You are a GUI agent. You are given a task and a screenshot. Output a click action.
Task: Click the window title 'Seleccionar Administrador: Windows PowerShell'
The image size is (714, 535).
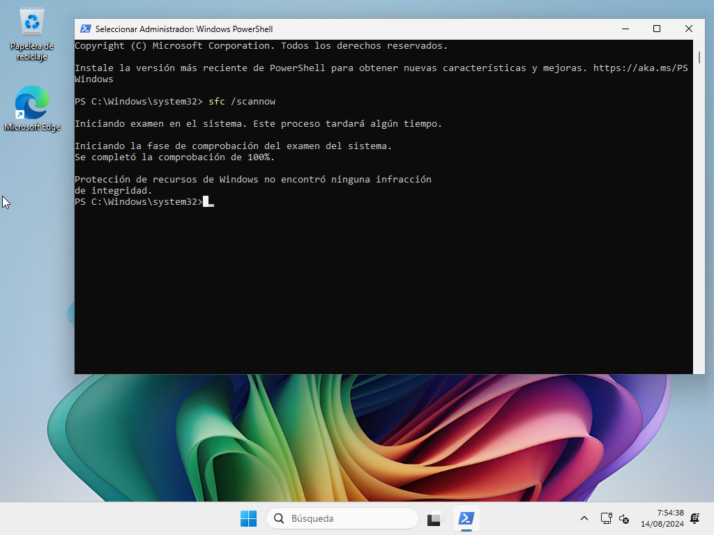(184, 29)
